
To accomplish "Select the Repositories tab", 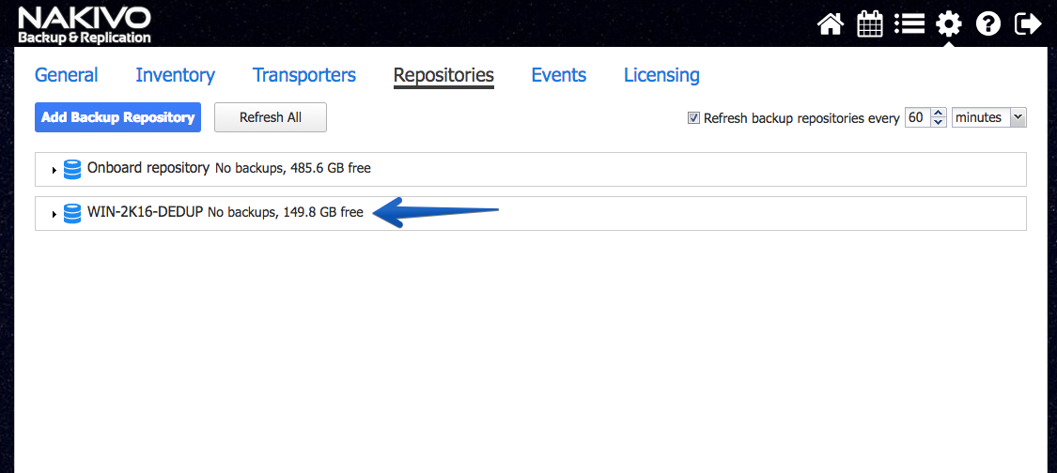I will point(443,75).
